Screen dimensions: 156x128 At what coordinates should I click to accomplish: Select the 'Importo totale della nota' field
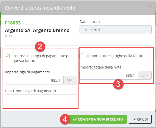pyautogui.click(x=109, y=75)
